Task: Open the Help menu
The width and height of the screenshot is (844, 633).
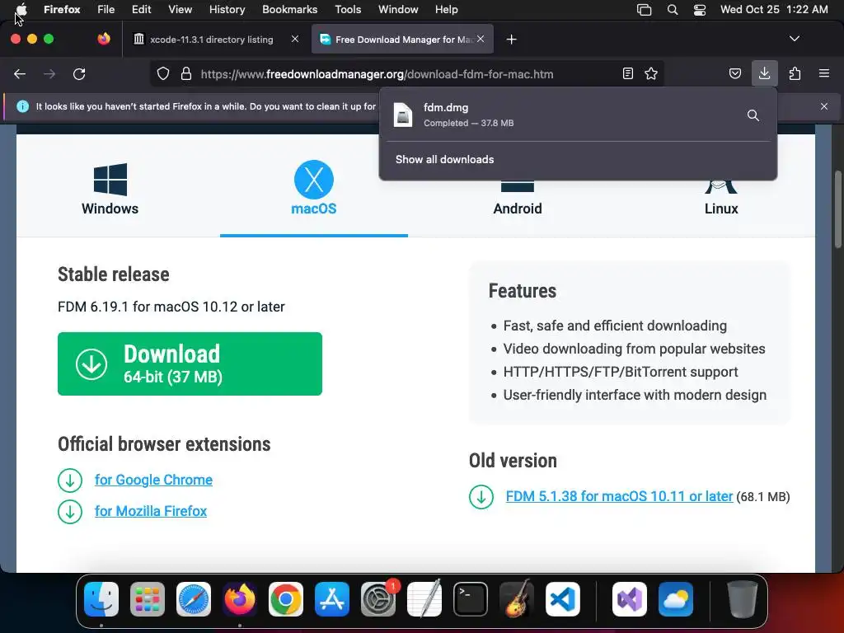Action: (x=446, y=9)
